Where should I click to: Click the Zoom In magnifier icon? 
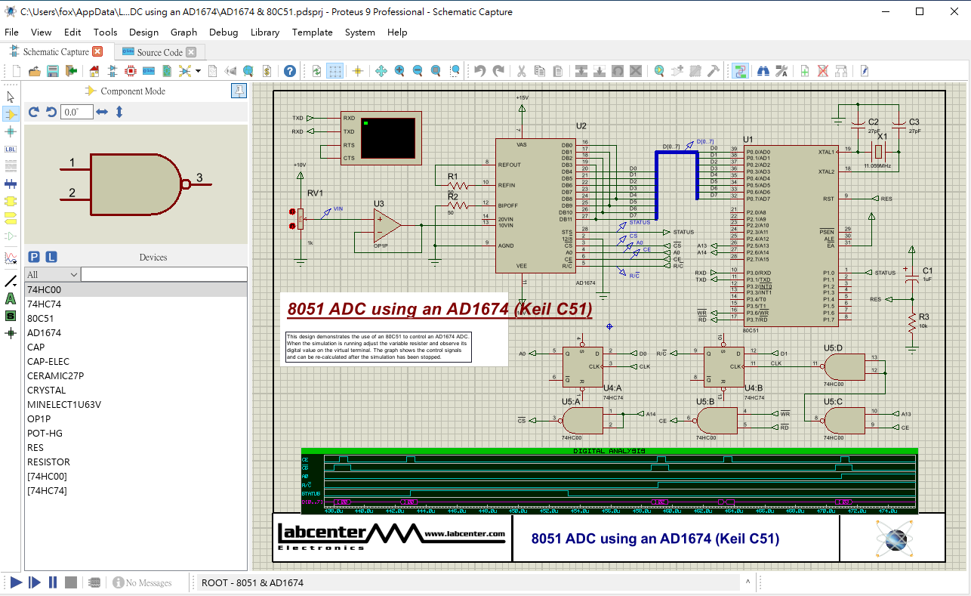click(399, 71)
